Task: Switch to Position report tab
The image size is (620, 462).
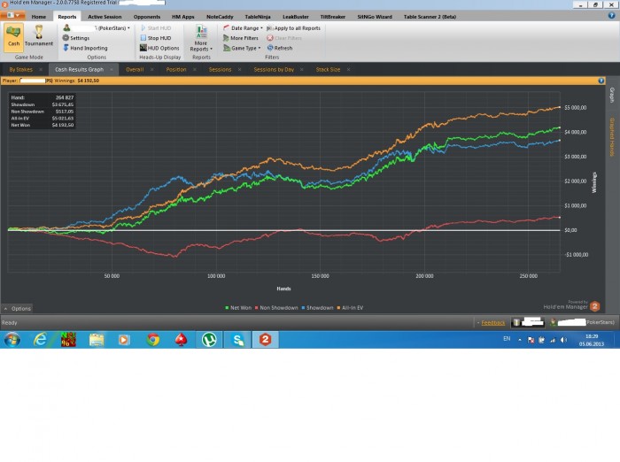Action: pos(176,69)
